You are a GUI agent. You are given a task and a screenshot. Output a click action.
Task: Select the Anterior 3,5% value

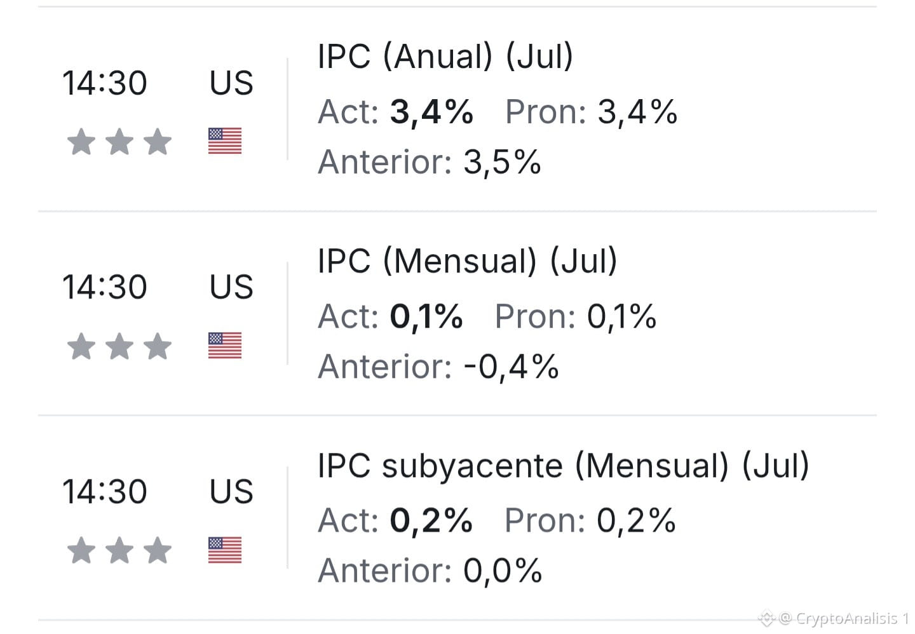point(502,162)
